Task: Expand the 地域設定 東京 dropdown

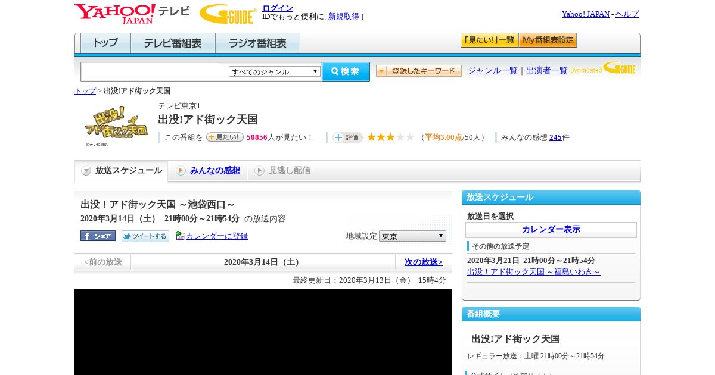Action: click(x=412, y=236)
